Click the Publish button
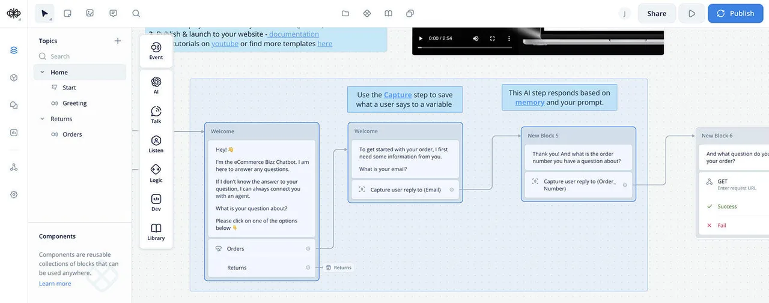This screenshot has height=303, width=769. (x=735, y=13)
